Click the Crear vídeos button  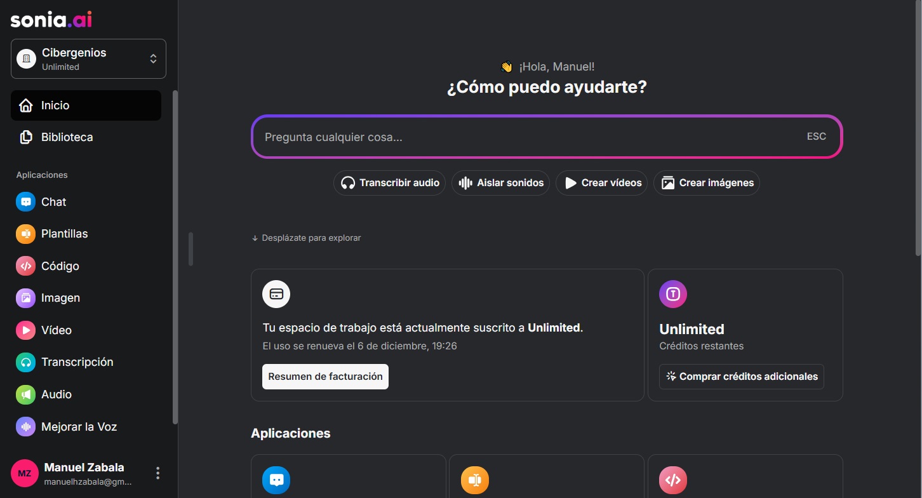coord(601,183)
